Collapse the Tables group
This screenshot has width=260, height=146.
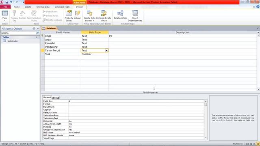coord(37,37)
